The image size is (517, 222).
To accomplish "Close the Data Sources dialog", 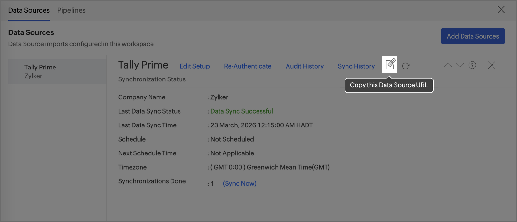I will click(x=501, y=10).
